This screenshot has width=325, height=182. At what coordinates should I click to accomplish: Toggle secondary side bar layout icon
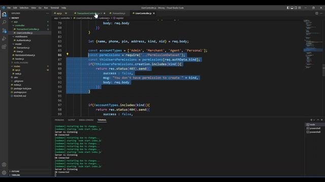click(296, 8)
